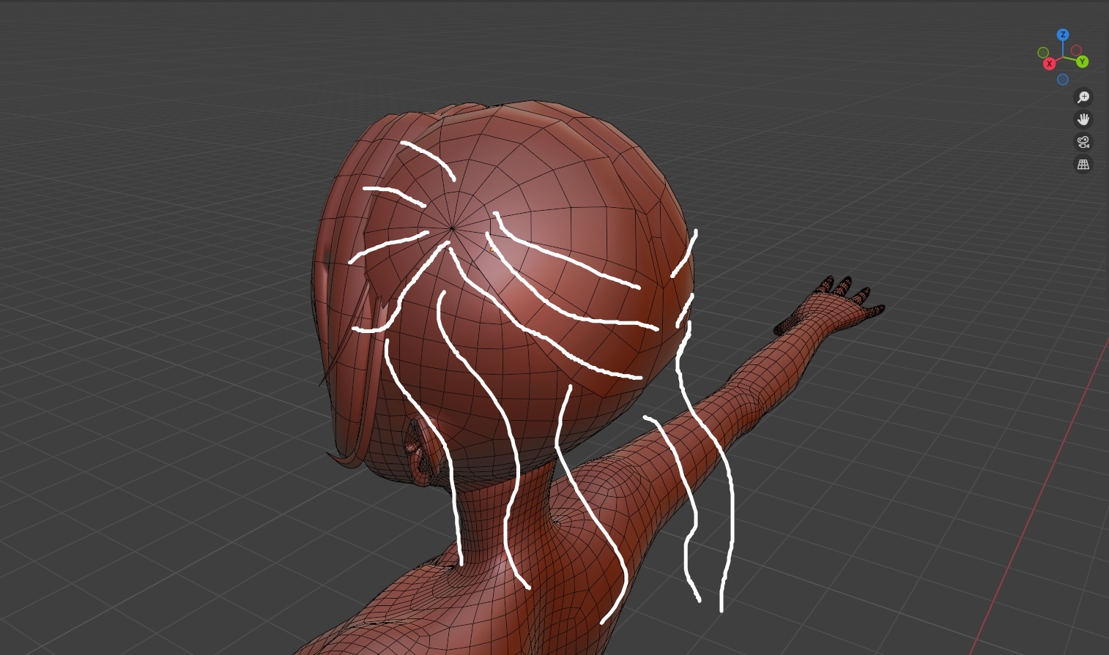Click the hollow red negative X circle
This screenshot has height=655, width=1109.
click(x=1076, y=50)
